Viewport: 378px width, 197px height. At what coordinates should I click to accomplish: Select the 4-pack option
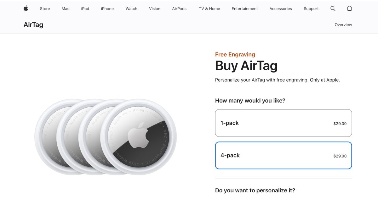pyautogui.click(x=283, y=155)
